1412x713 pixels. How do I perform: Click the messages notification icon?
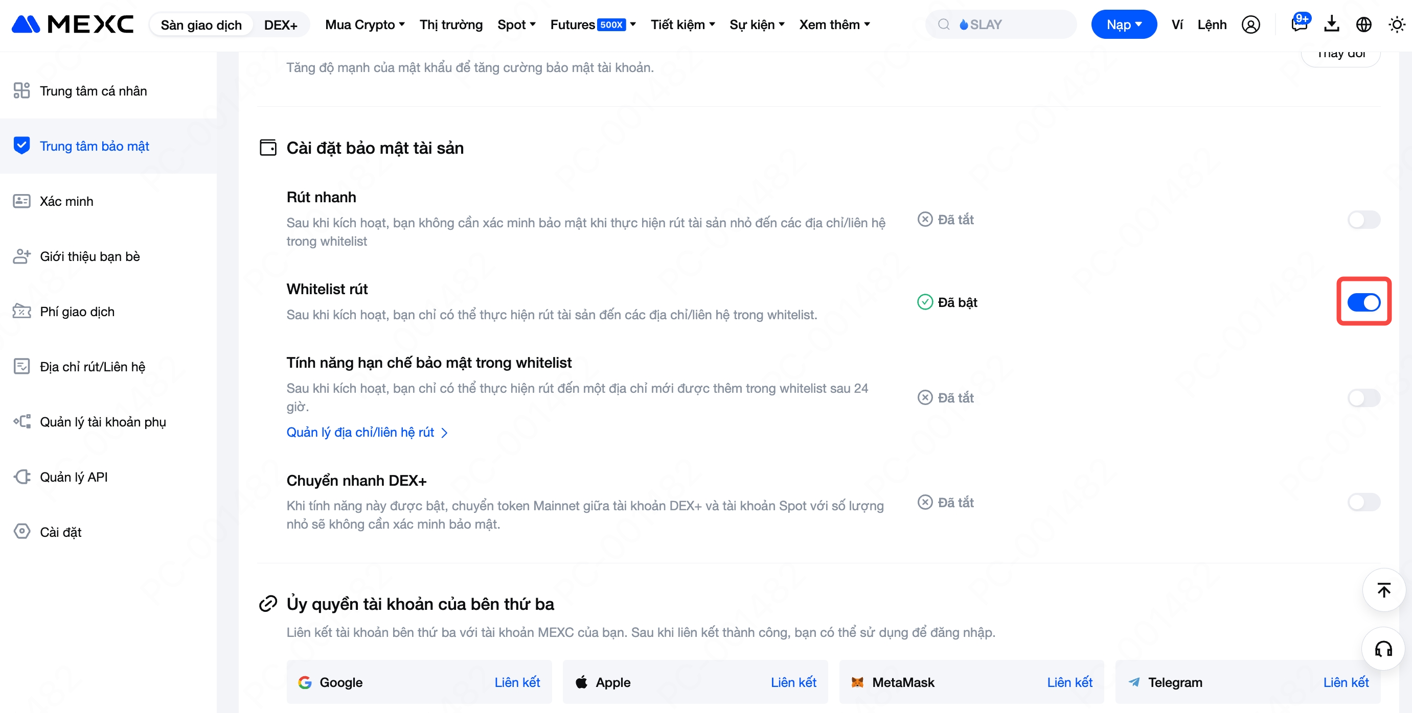pyautogui.click(x=1299, y=24)
